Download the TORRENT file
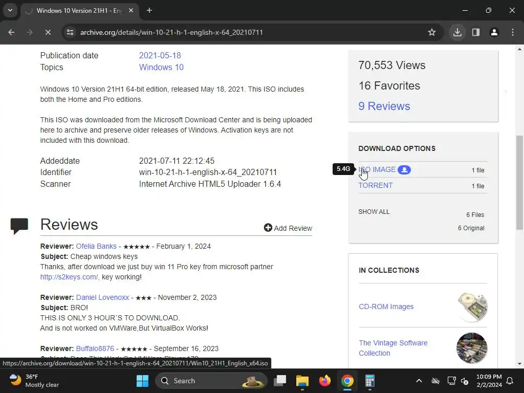The image size is (524, 393). 375,185
